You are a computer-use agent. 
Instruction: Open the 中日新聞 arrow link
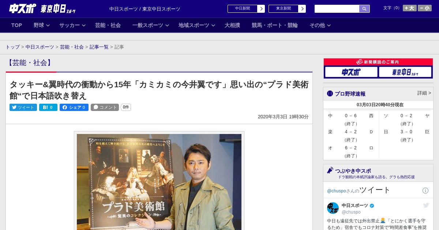coord(261,9)
